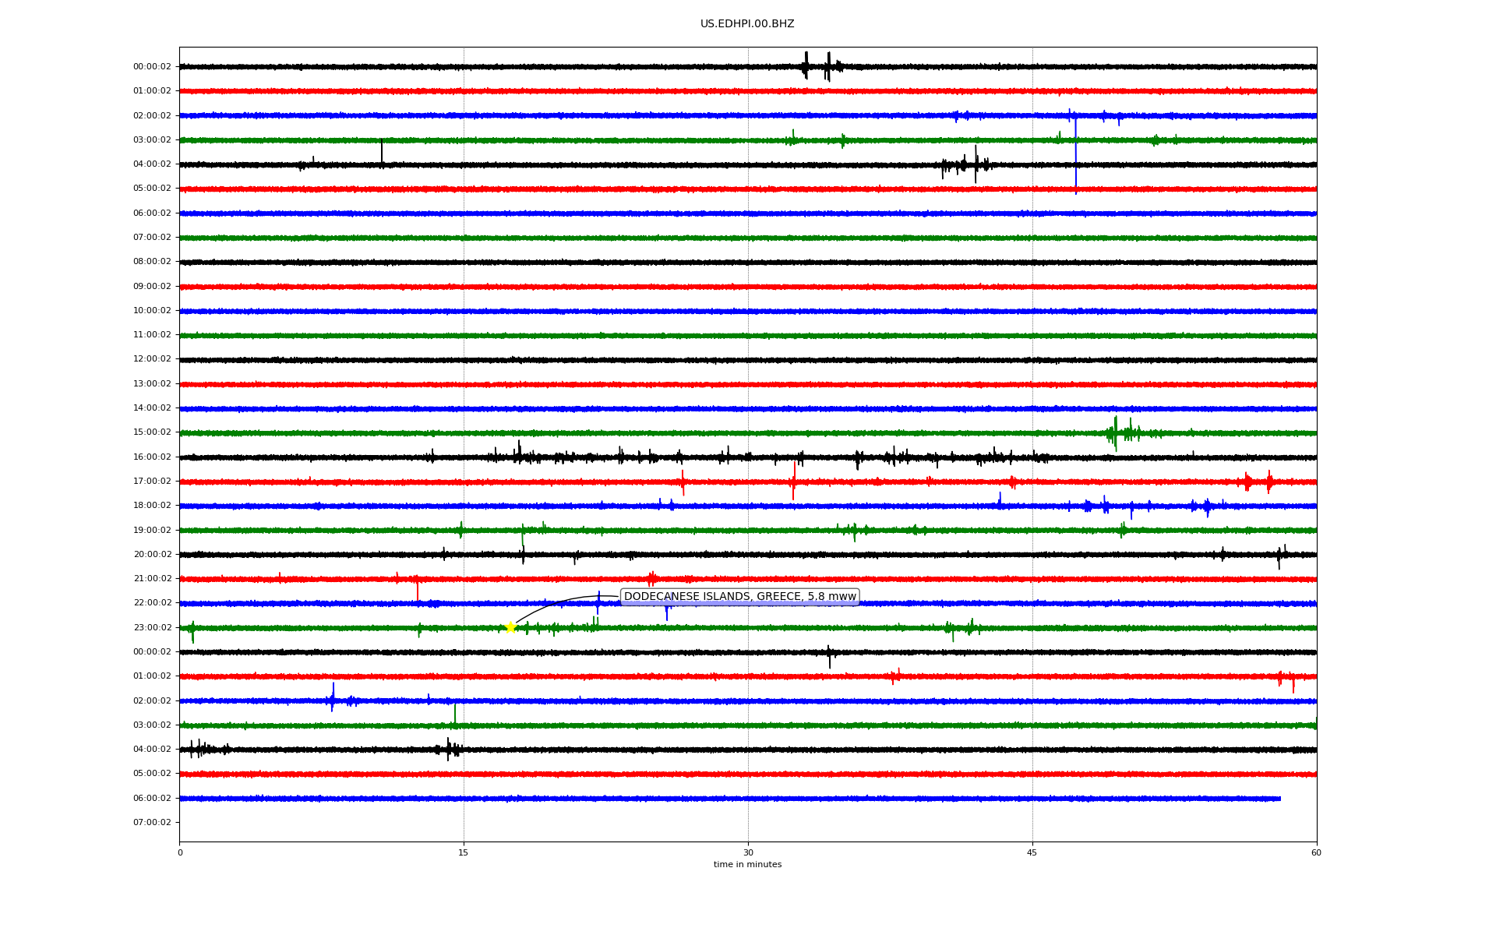1496x935 pixels.
Task: Click the 17:00:02 row time label
Action: pos(152,482)
